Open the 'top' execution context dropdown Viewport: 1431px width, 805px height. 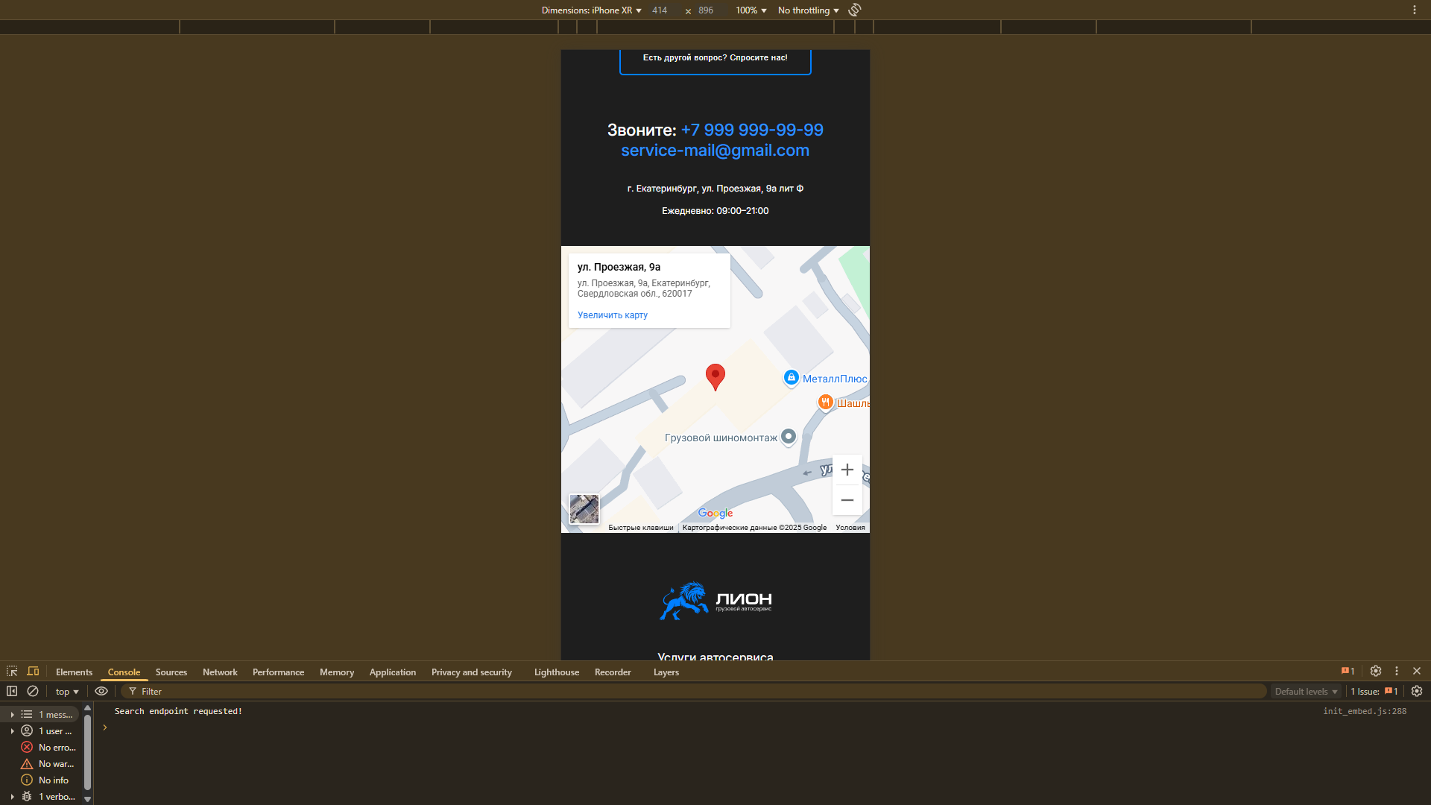click(66, 691)
